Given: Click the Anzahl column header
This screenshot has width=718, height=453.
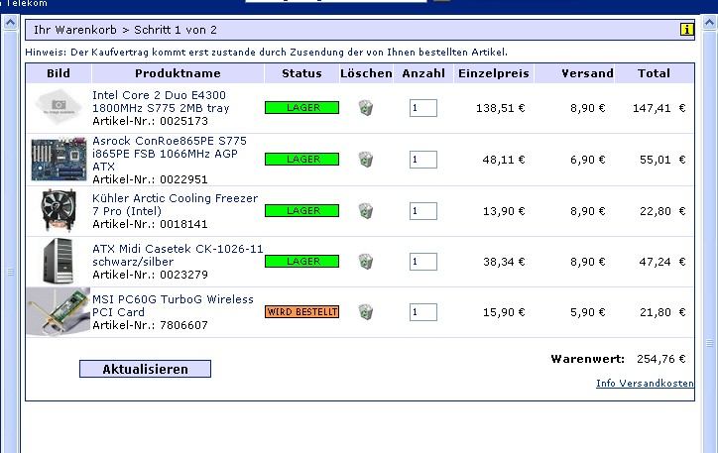Looking at the screenshot, I should (x=423, y=73).
